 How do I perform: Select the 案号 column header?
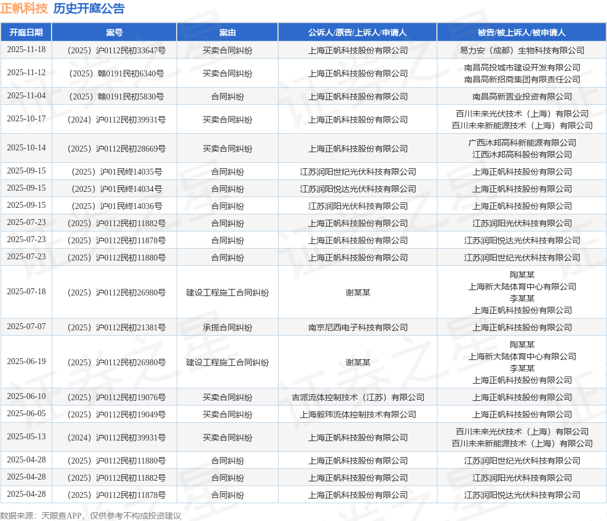pyautogui.click(x=114, y=33)
